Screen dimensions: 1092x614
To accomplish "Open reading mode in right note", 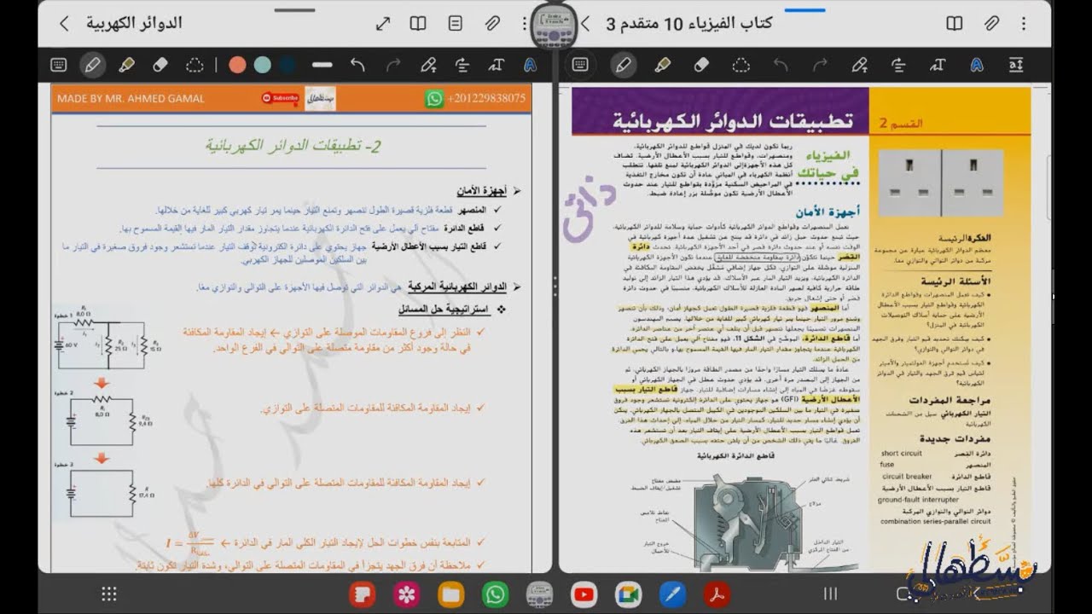I will click(x=955, y=23).
